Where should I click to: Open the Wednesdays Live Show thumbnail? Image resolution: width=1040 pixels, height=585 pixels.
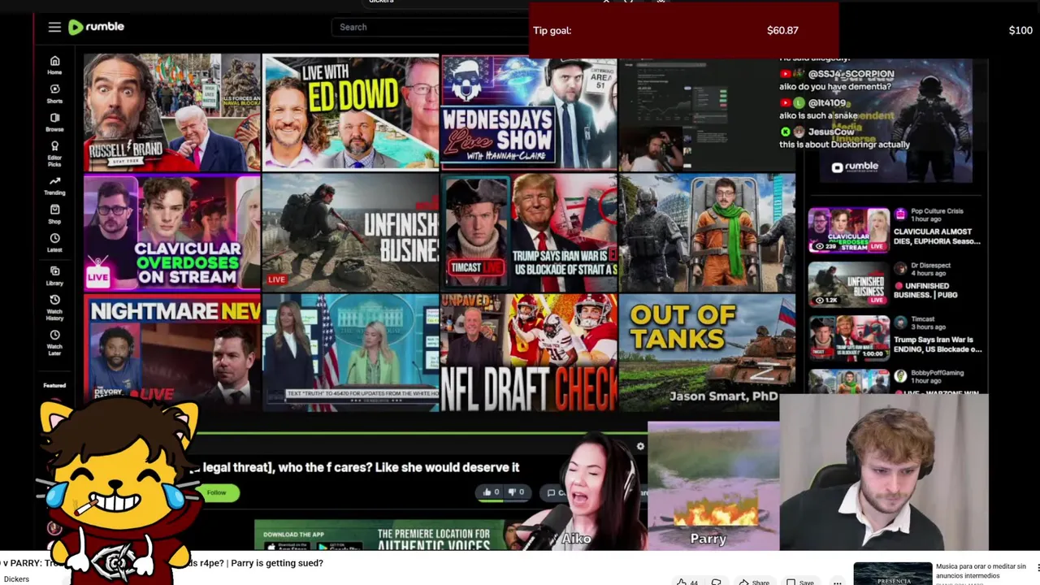pos(529,113)
